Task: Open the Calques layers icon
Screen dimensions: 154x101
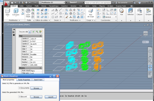Action: point(139,11)
